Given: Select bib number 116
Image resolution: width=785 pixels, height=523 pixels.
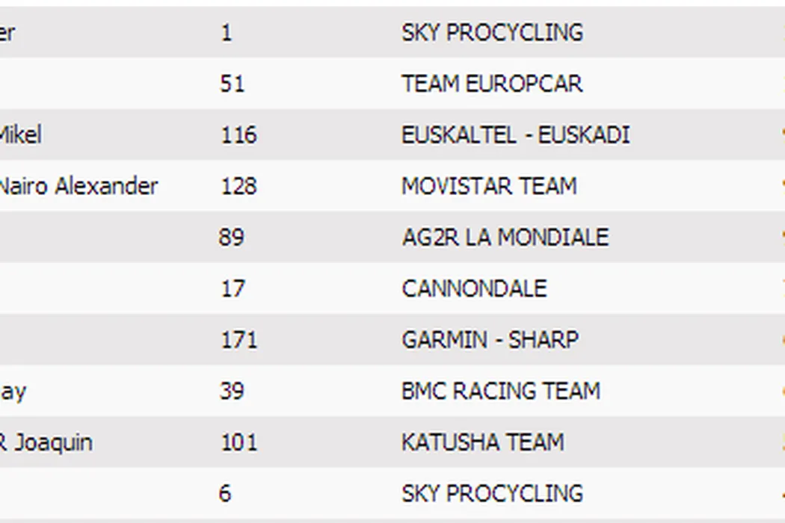Looking at the screenshot, I should coord(238,135).
